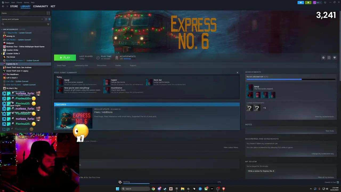Open the Help menu
This screenshot has width=341, height=192.
coord(33,2)
